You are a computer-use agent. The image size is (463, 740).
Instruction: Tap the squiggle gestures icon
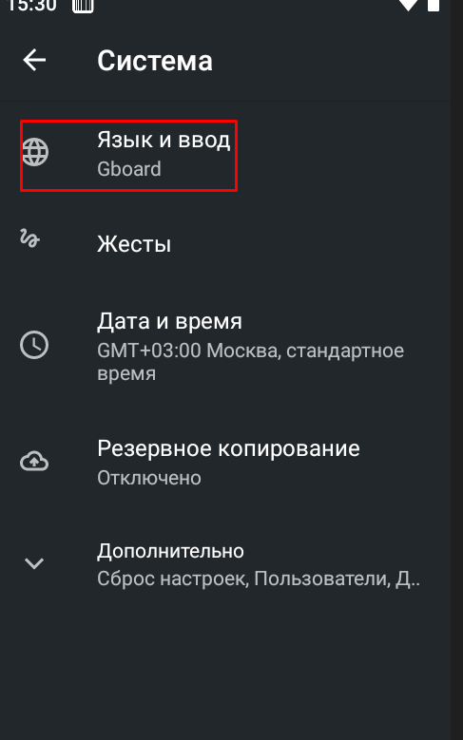click(29, 238)
